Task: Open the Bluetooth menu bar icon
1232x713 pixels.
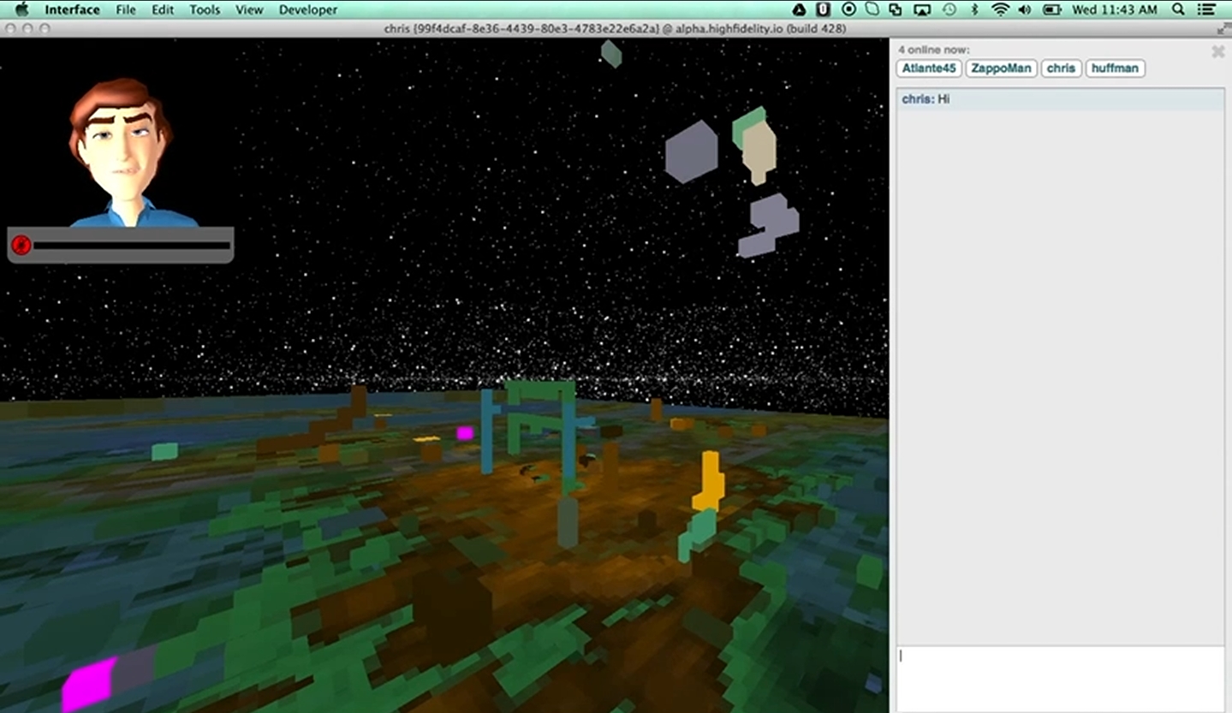Action: tap(974, 10)
